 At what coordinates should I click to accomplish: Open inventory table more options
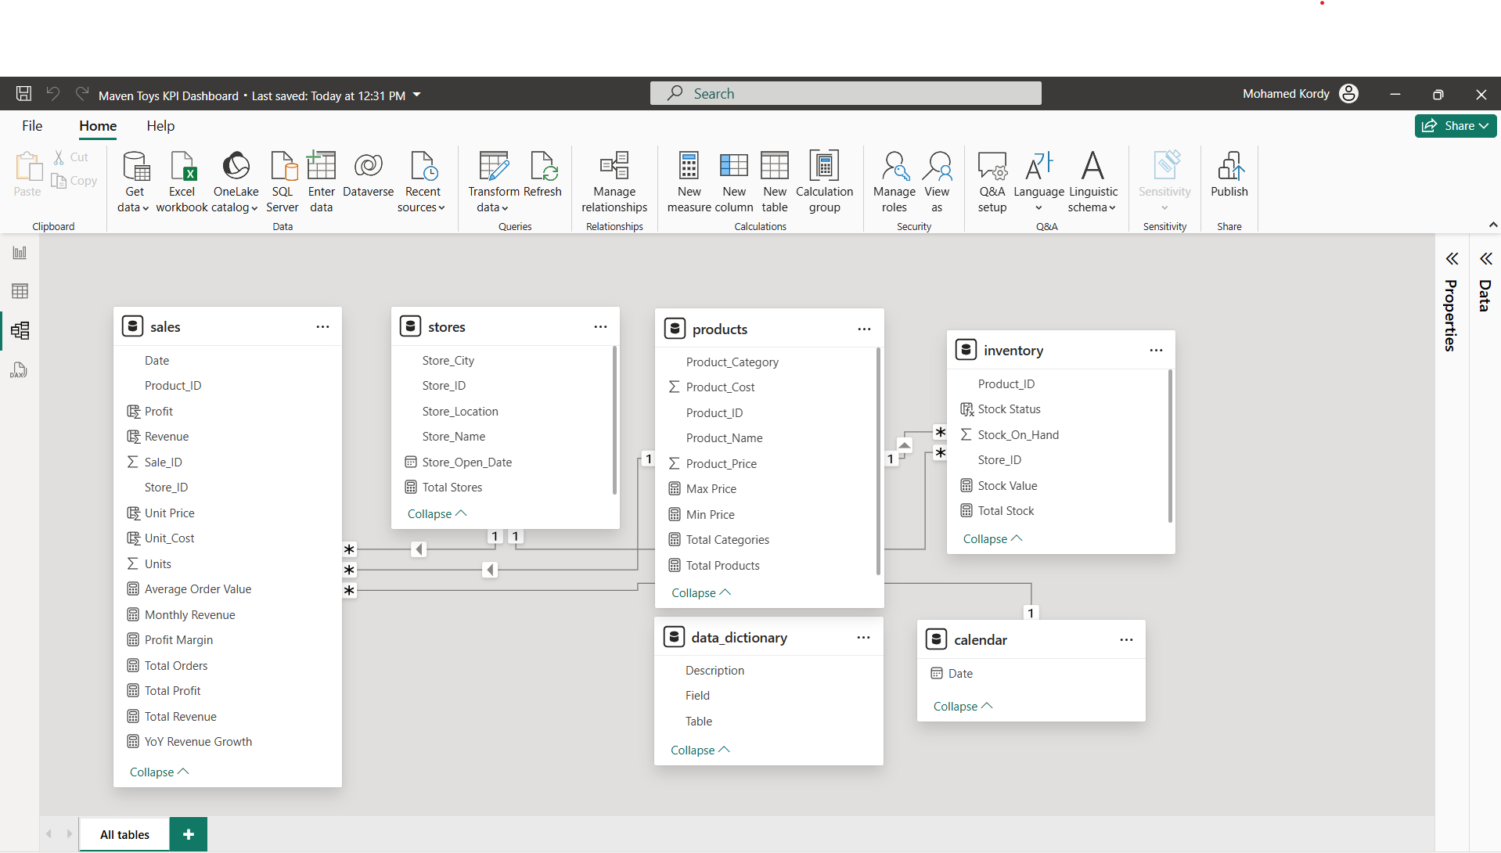click(1156, 351)
